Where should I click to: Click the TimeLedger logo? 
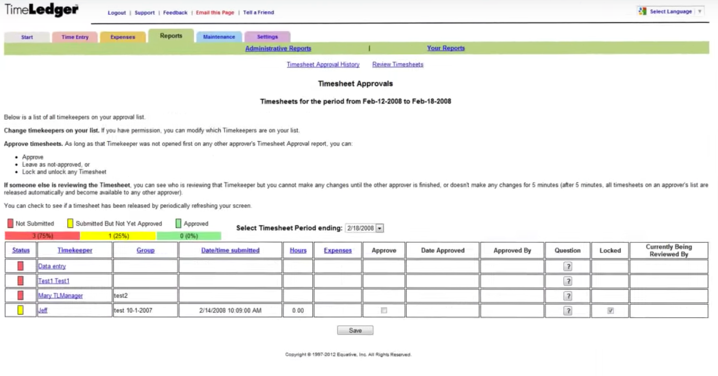[42, 10]
